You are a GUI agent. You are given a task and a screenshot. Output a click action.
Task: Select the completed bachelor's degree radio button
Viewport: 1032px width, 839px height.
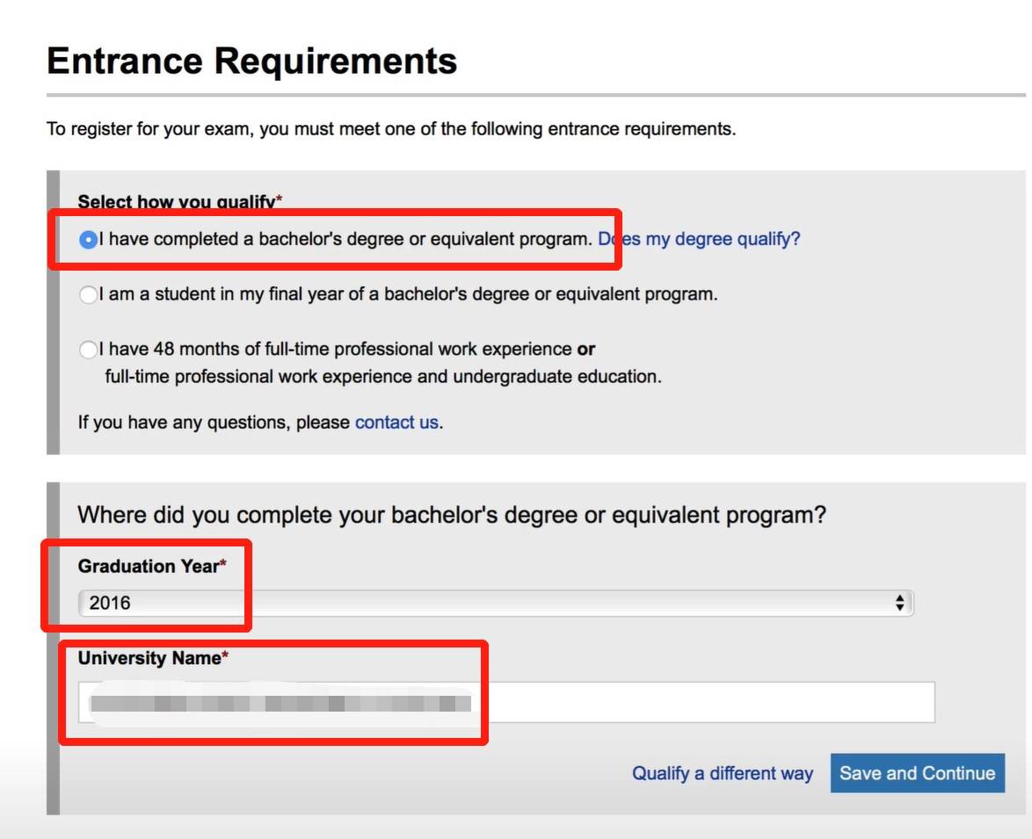tap(88, 240)
